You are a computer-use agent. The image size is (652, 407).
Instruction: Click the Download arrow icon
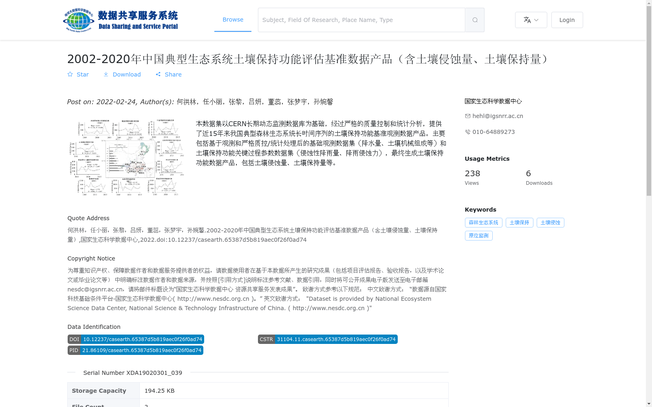tap(106, 74)
